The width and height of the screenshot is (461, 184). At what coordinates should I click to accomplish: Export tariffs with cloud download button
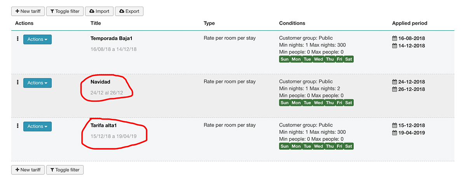pos(129,11)
